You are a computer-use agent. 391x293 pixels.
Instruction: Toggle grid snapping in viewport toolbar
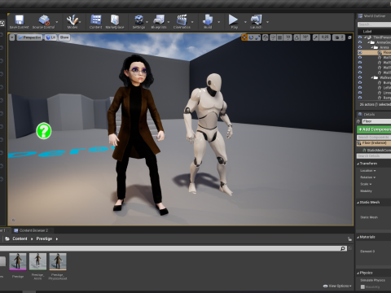tap(280, 37)
